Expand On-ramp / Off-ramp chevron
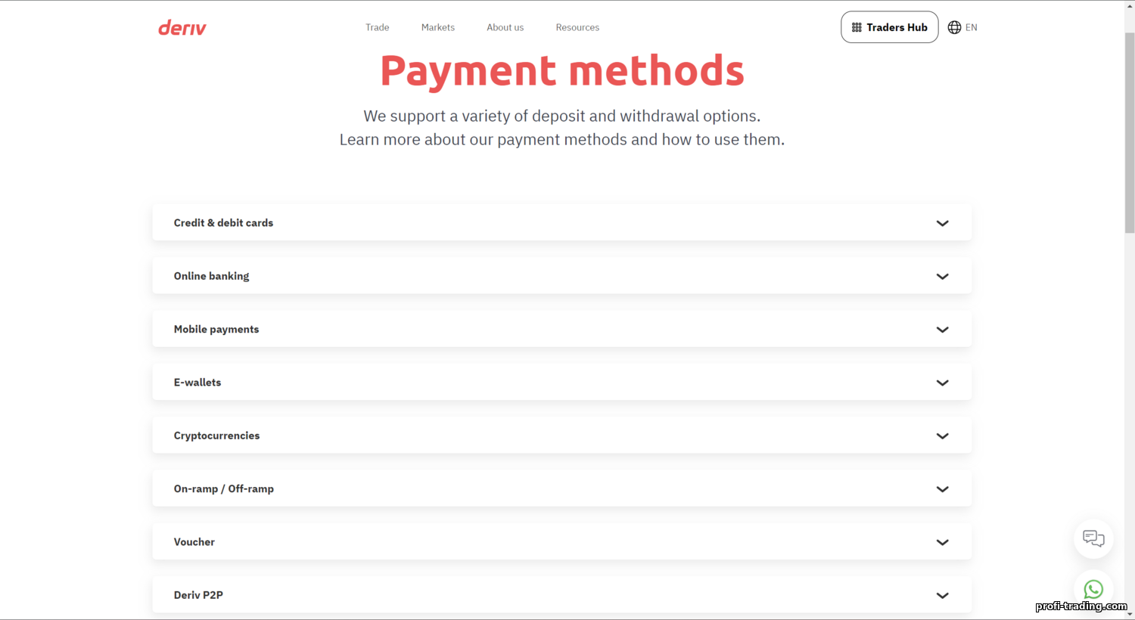The height and width of the screenshot is (620, 1135). [x=942, y=489]
